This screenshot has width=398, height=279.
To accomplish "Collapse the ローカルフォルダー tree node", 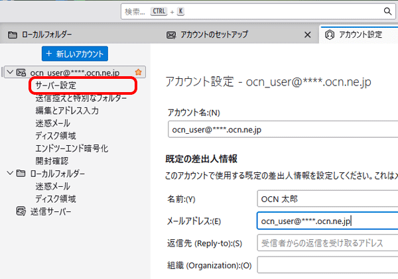I will [x=8, y=174].
